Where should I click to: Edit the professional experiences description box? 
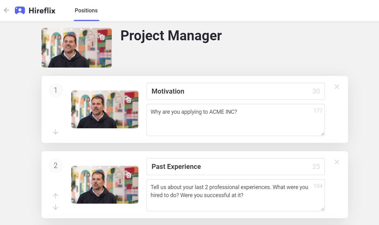pyautogui.click(x=235, y=195)
